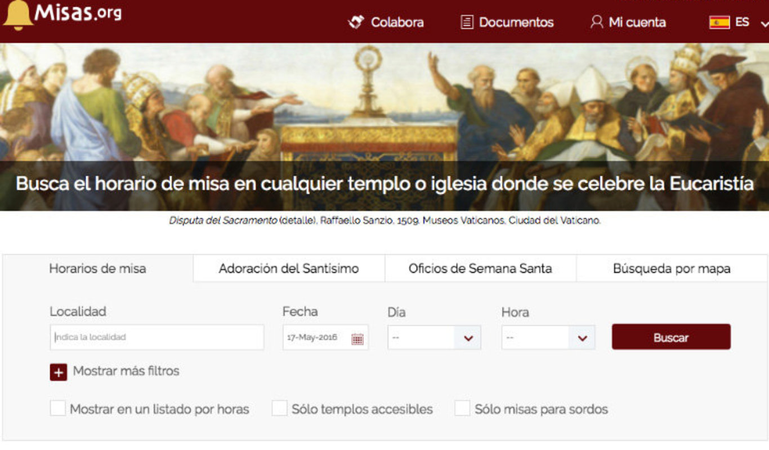The width and height of the screenshot is (769, 450).
Task: Click the Misas.org site name
Action: tap(78, 12)
